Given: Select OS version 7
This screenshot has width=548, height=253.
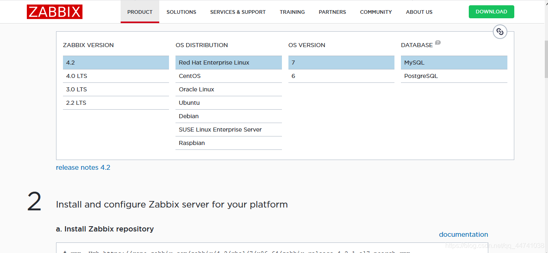Looking at the screenshot, I should point(341,63).
